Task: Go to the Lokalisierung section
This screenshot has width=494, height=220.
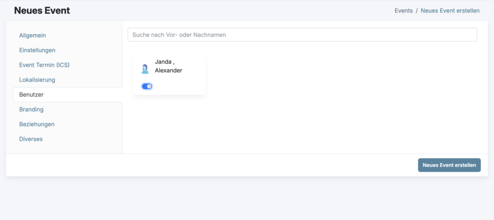Action: tap(37, 80)
